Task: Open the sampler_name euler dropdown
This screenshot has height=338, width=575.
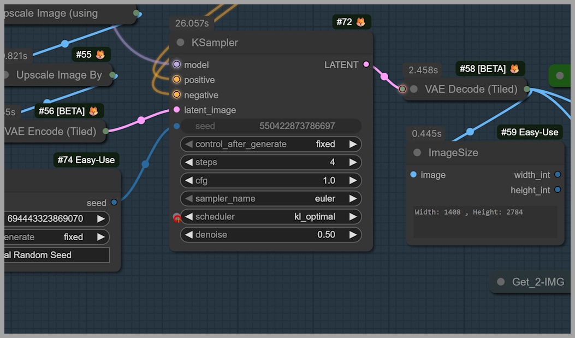Action: point(271,199)
